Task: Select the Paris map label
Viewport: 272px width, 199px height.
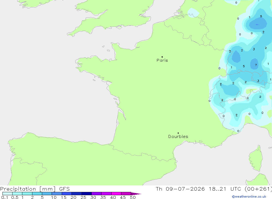Action: click(162, 60)
